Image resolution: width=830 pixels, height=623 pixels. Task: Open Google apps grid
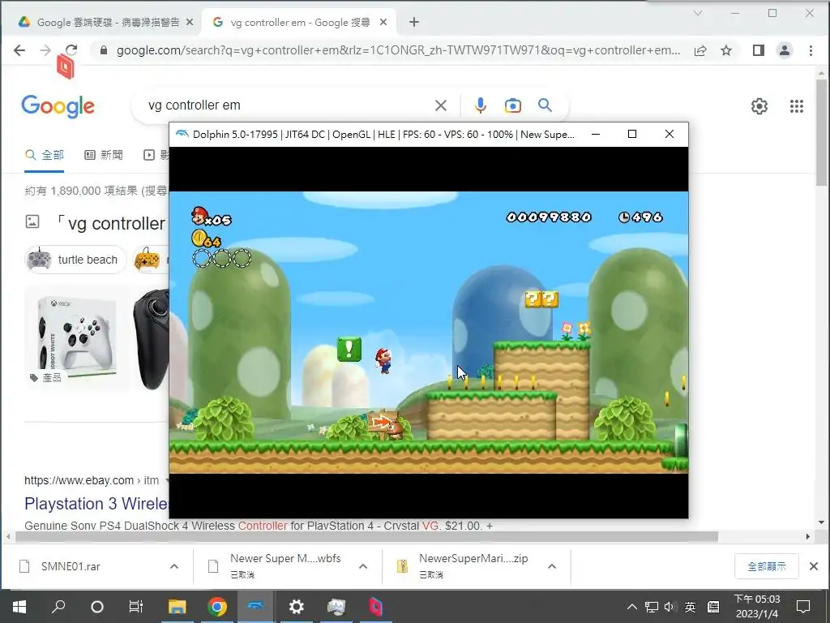(x=797, y=106)
